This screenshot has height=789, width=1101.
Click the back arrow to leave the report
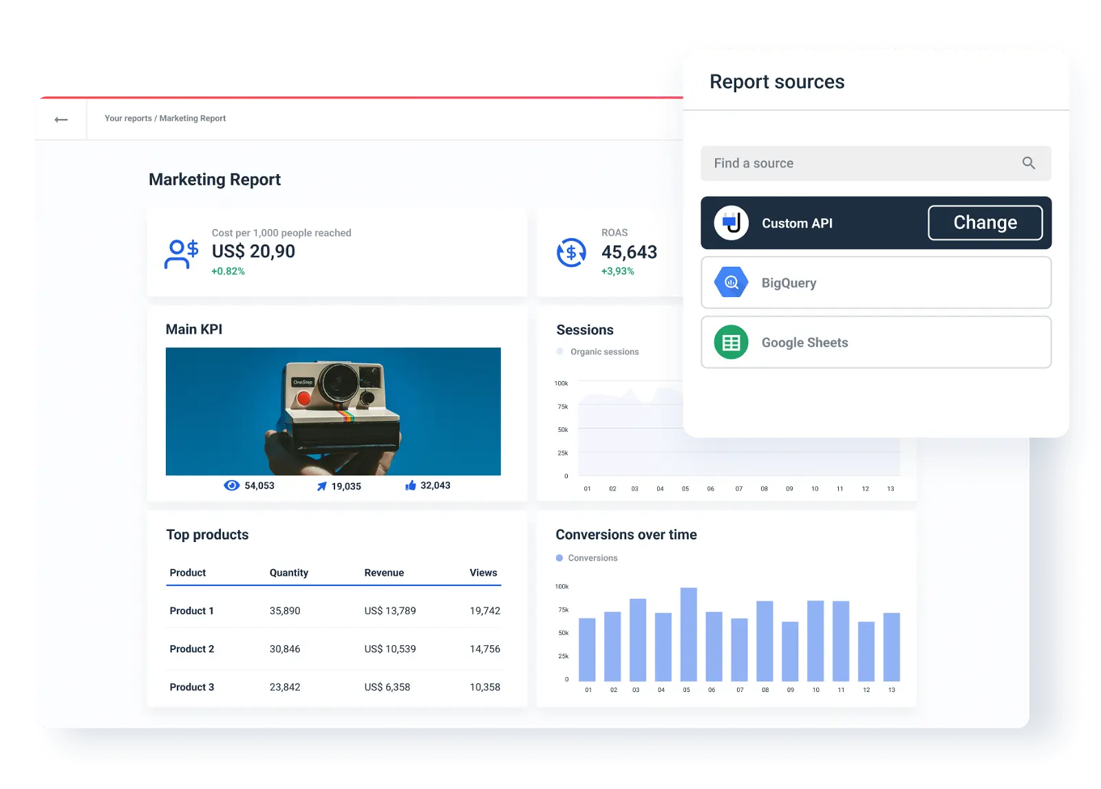click(61, 118)
